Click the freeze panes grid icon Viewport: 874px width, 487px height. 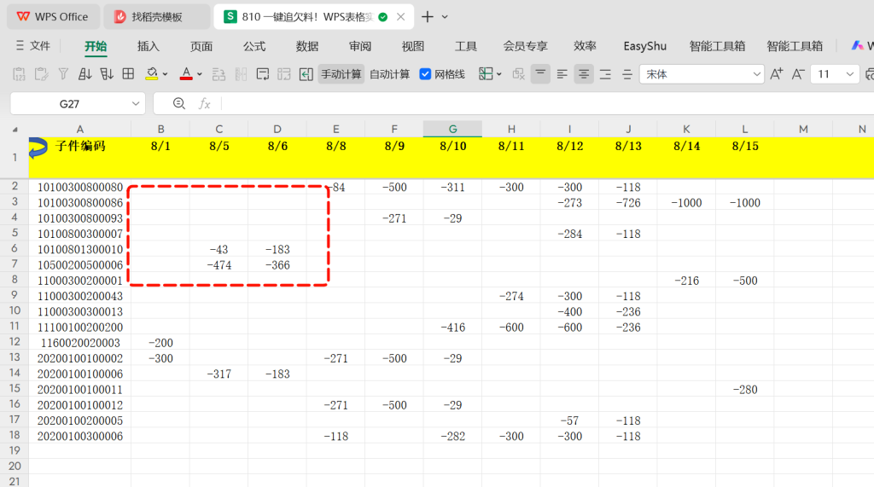pyautogui.click(x=486, y=74)
